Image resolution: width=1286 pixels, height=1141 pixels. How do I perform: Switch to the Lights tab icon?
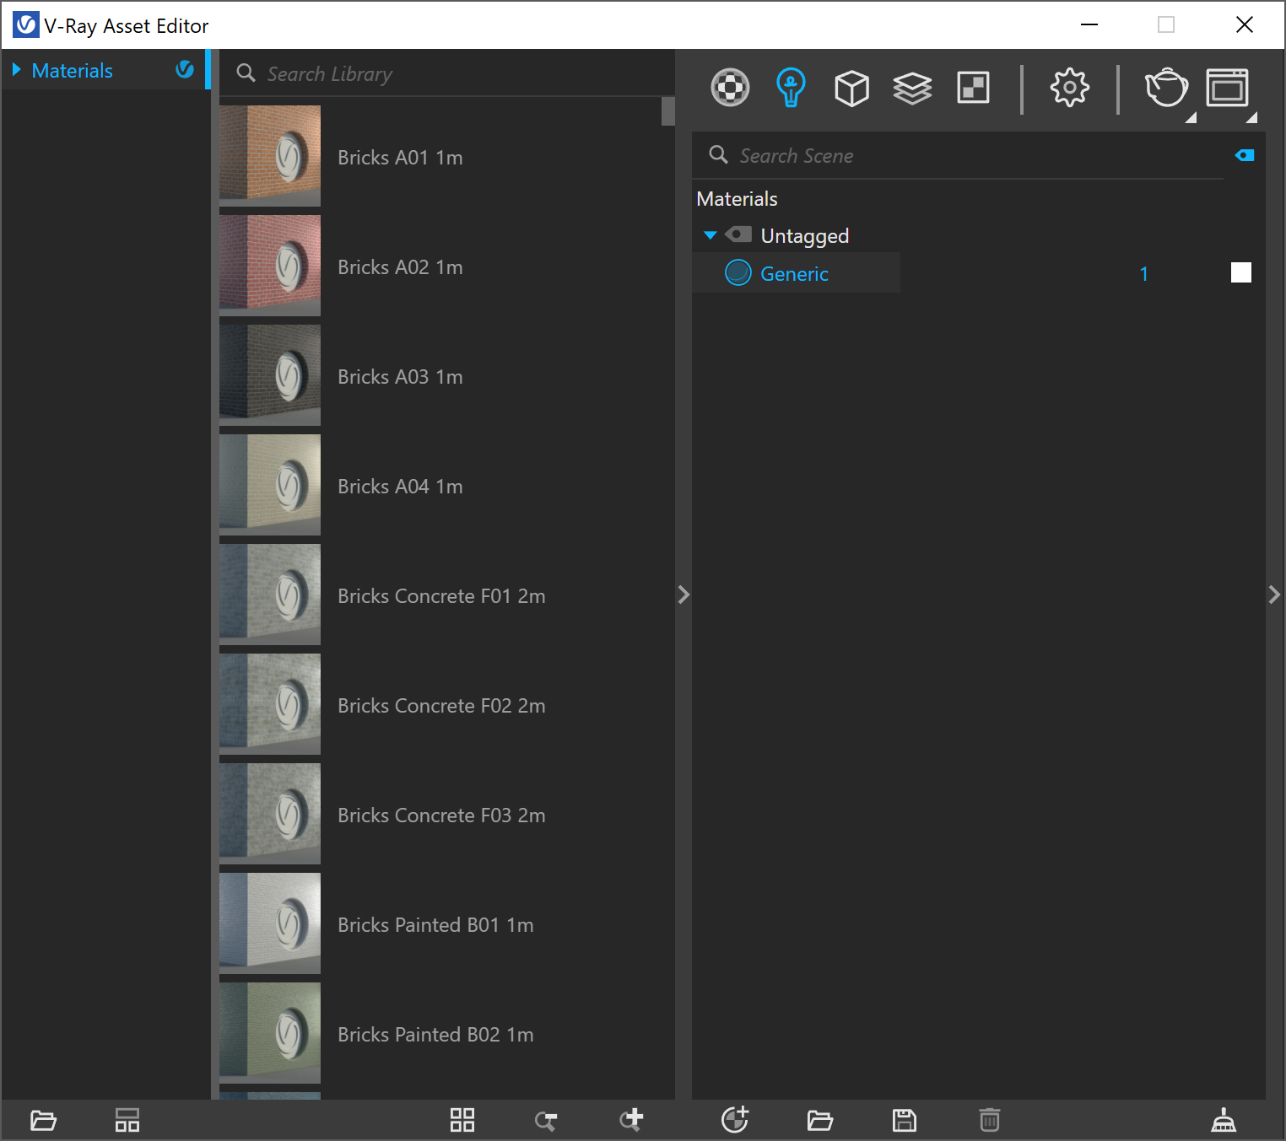click(791, 88)
